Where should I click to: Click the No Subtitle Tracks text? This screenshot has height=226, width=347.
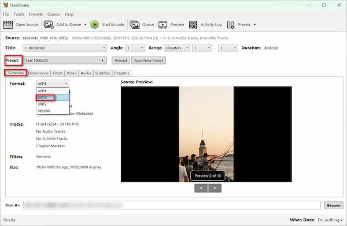click(52, 138)
